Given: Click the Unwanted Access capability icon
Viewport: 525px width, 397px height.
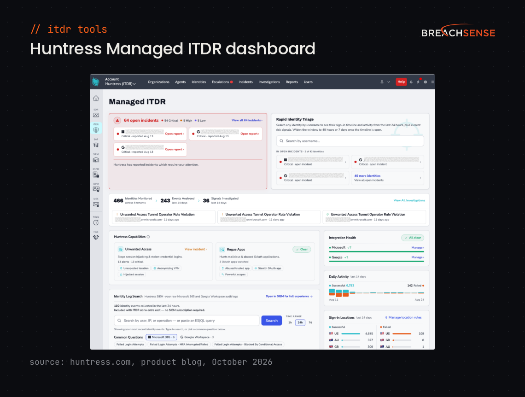Looking at the screenshot, I should [121, 249].
